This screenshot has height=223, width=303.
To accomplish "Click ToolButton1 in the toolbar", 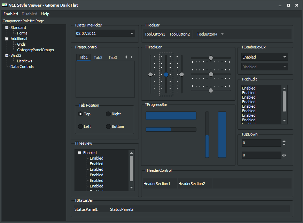I will click(x=155, y=34).
